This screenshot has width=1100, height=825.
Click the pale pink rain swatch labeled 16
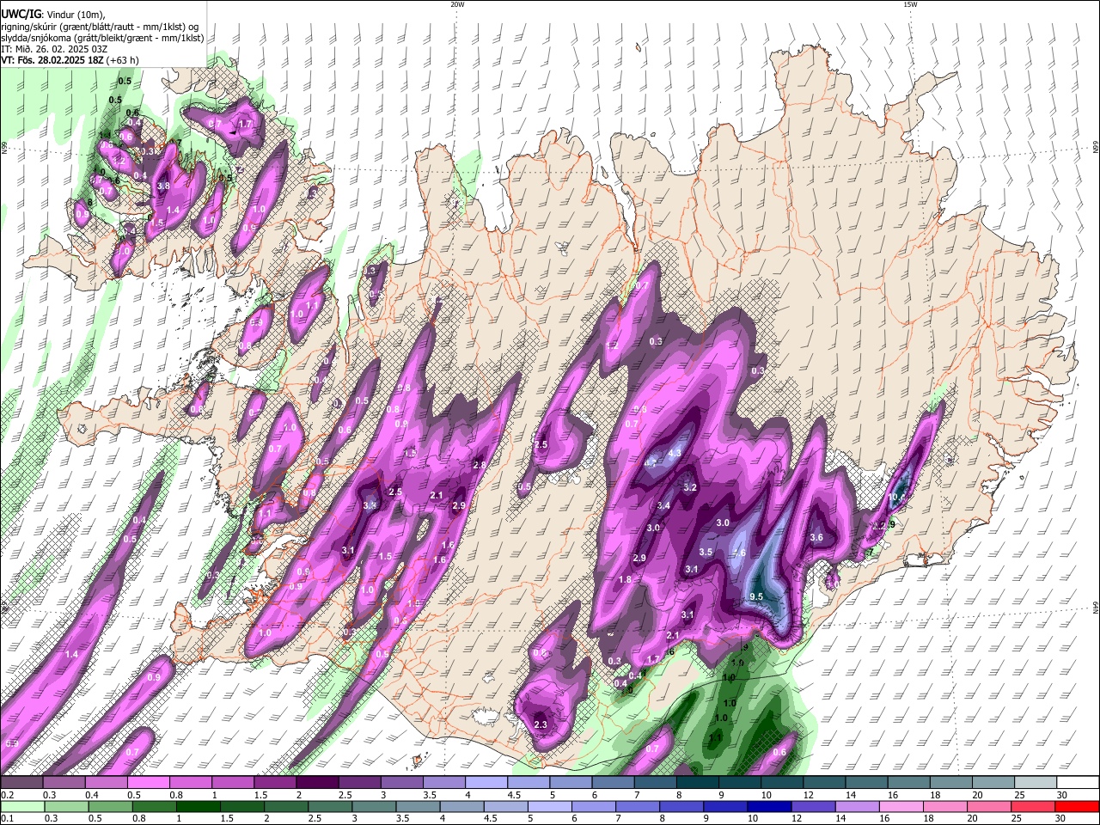(901, 806)
